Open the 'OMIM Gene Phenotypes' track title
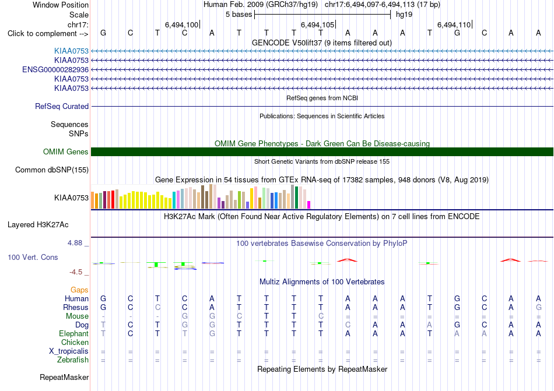554x391 pixels. pyautogui.click(x=322, y=143)
